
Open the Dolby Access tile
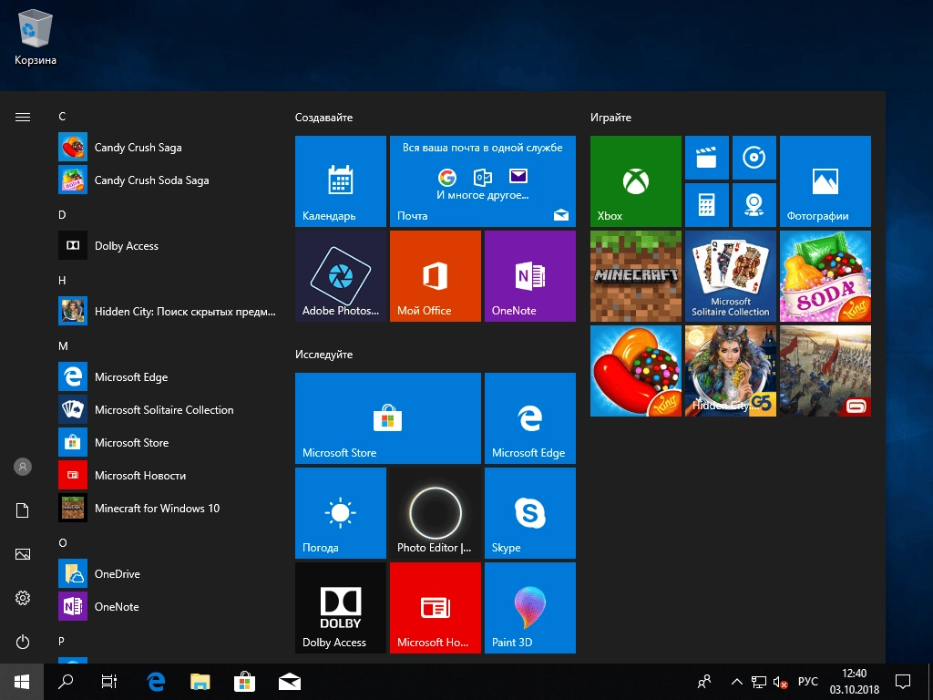coord(341,608)
